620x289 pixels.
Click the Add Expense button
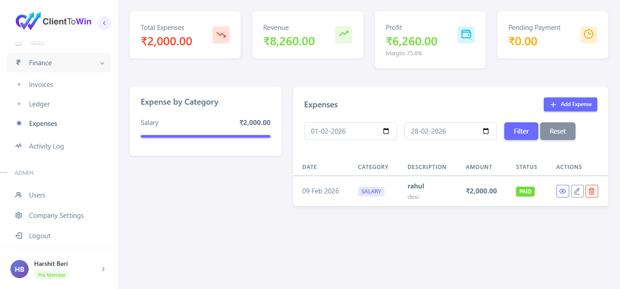click(570, 104)
